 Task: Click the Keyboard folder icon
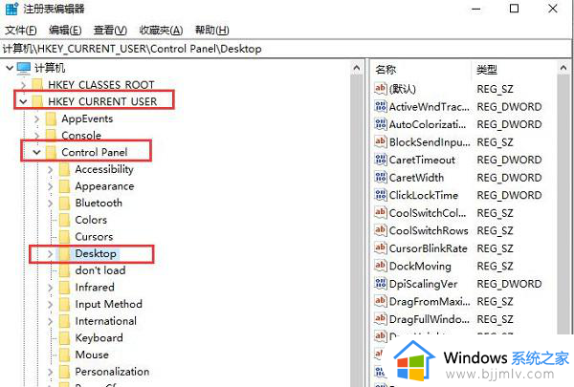(x=64, y=338)
